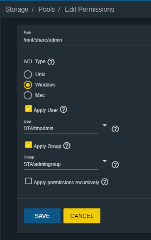
Task: Open help icon beside Group field
Action: click(115, 165)
